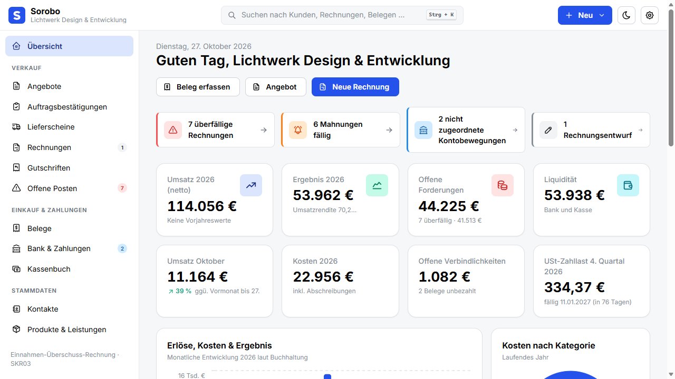Click the Offene Posten warning triangle icon
This screenshot has height=379, width=675.
pyautogui.click(x=16, y=188)
